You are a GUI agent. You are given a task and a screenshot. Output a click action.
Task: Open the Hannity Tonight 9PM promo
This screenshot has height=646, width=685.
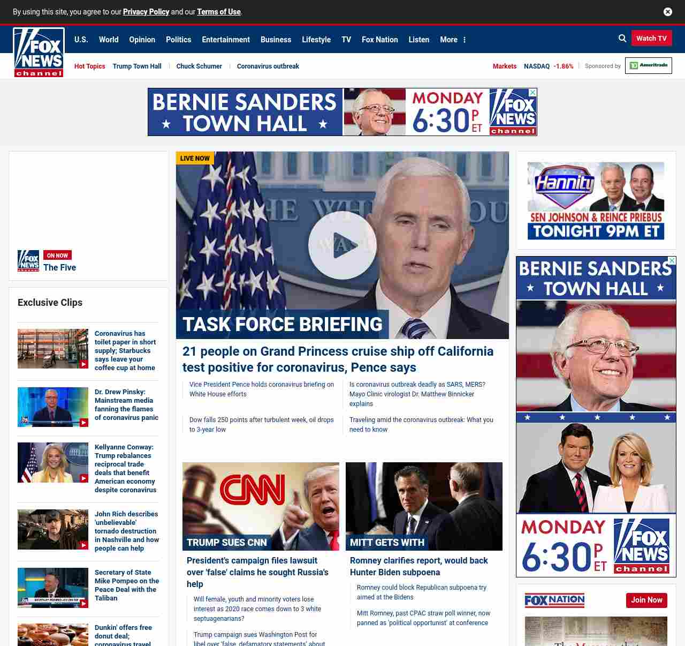[x=596, y=201]
